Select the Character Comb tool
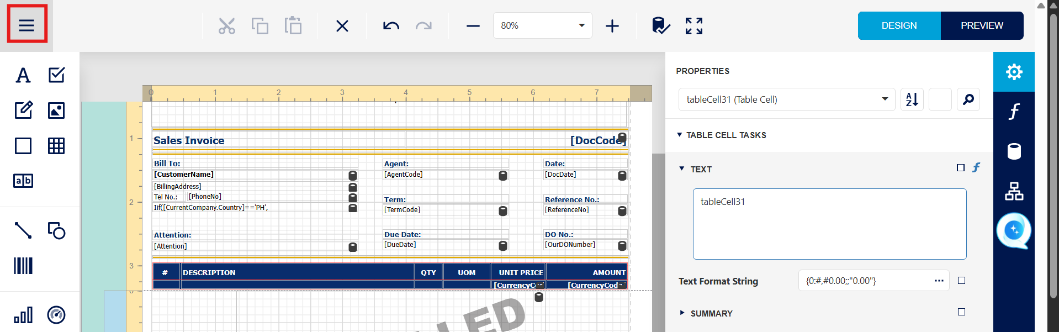 (23, 181)
